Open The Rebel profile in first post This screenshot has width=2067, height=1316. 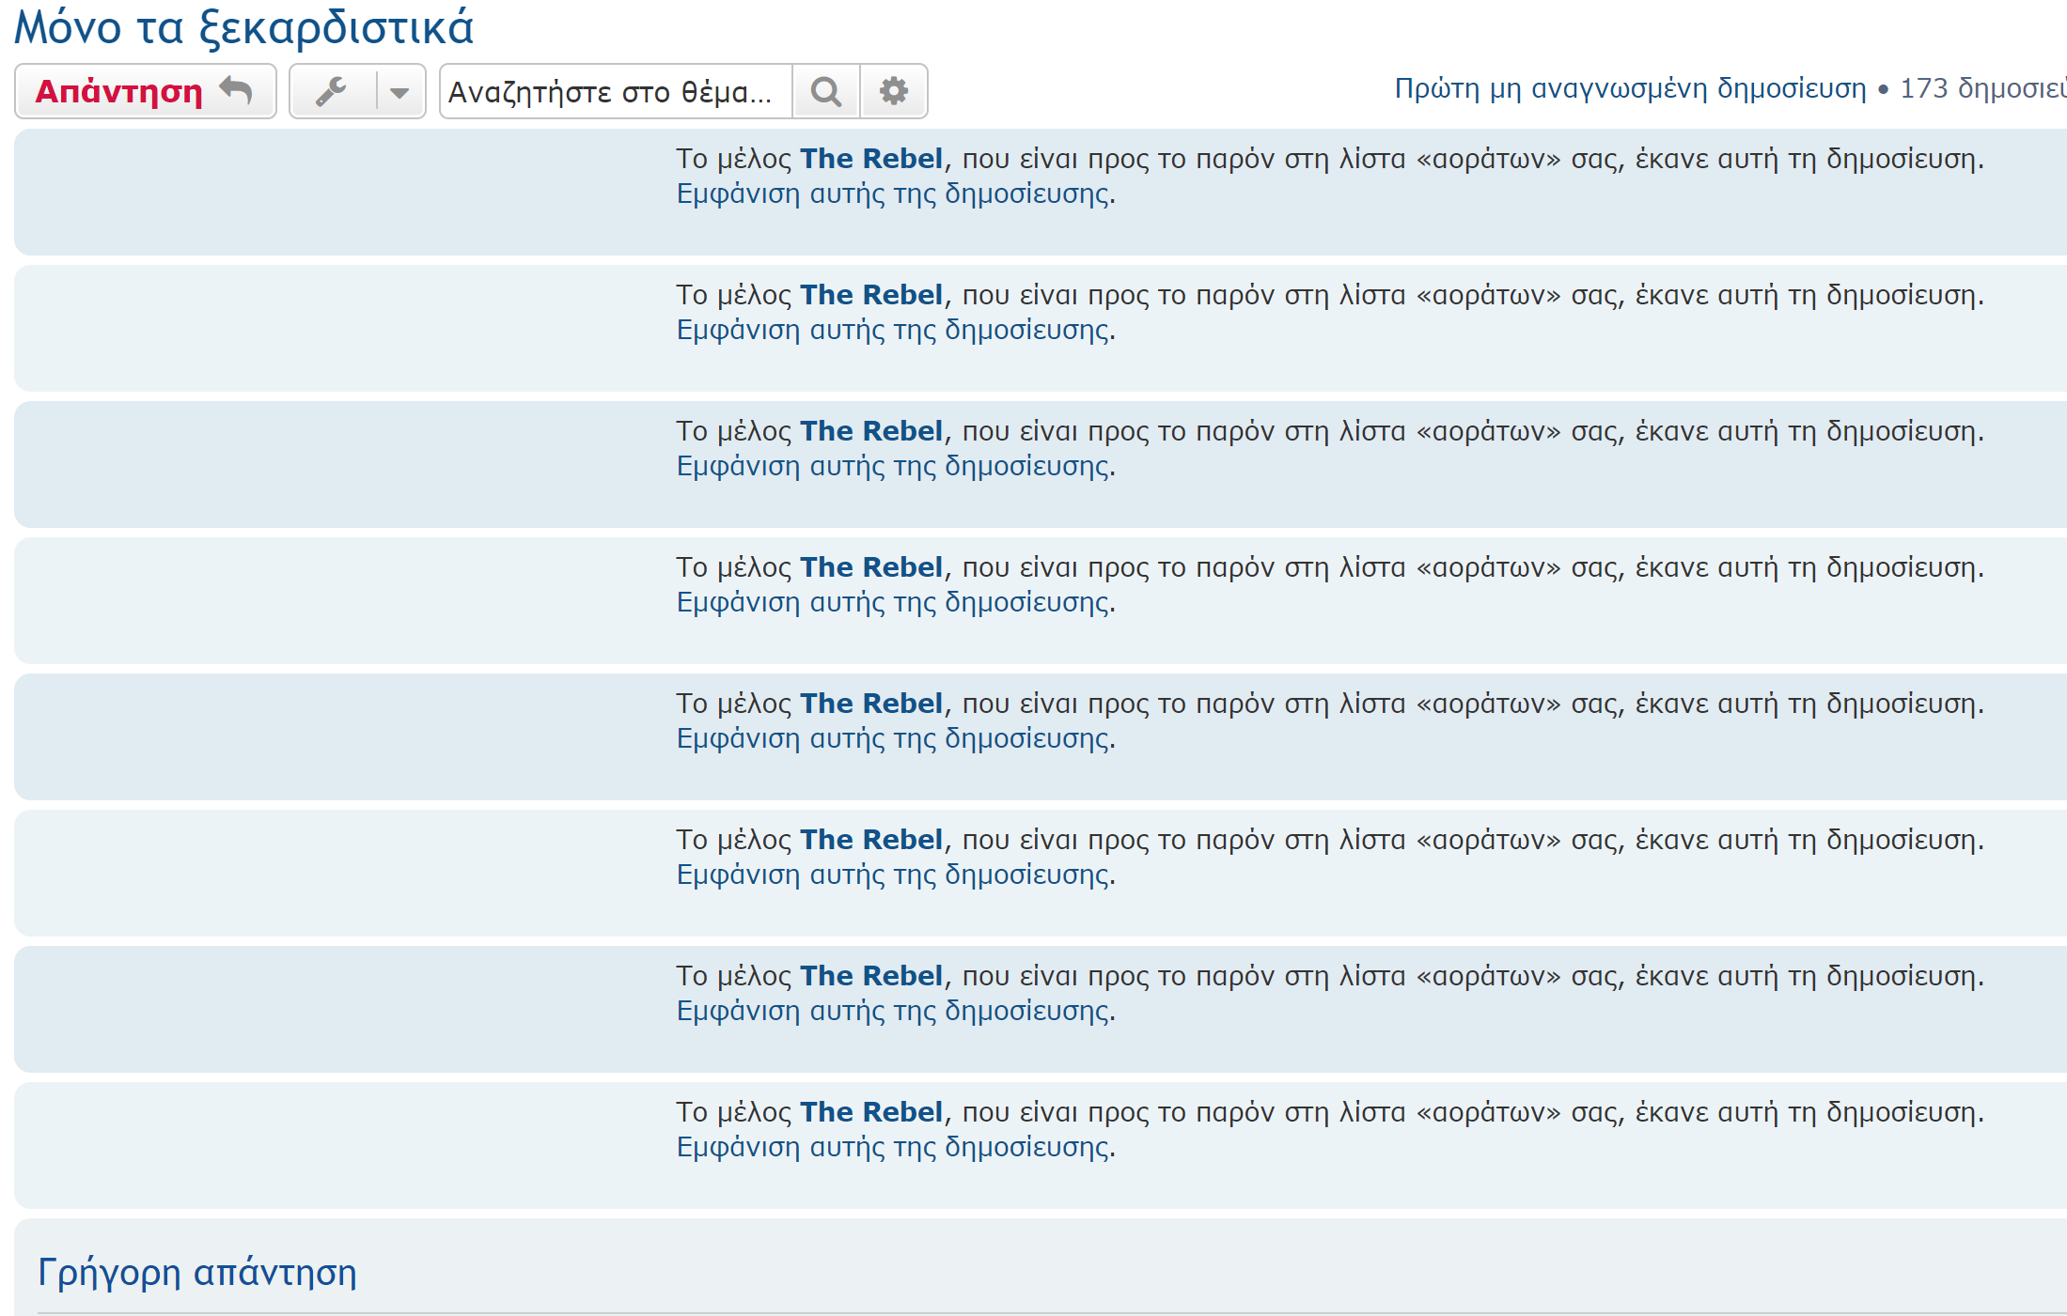pyautogui.click(x=870, y=159)
